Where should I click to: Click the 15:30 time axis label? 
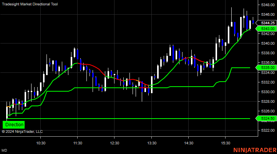click(x=226, y=143)
